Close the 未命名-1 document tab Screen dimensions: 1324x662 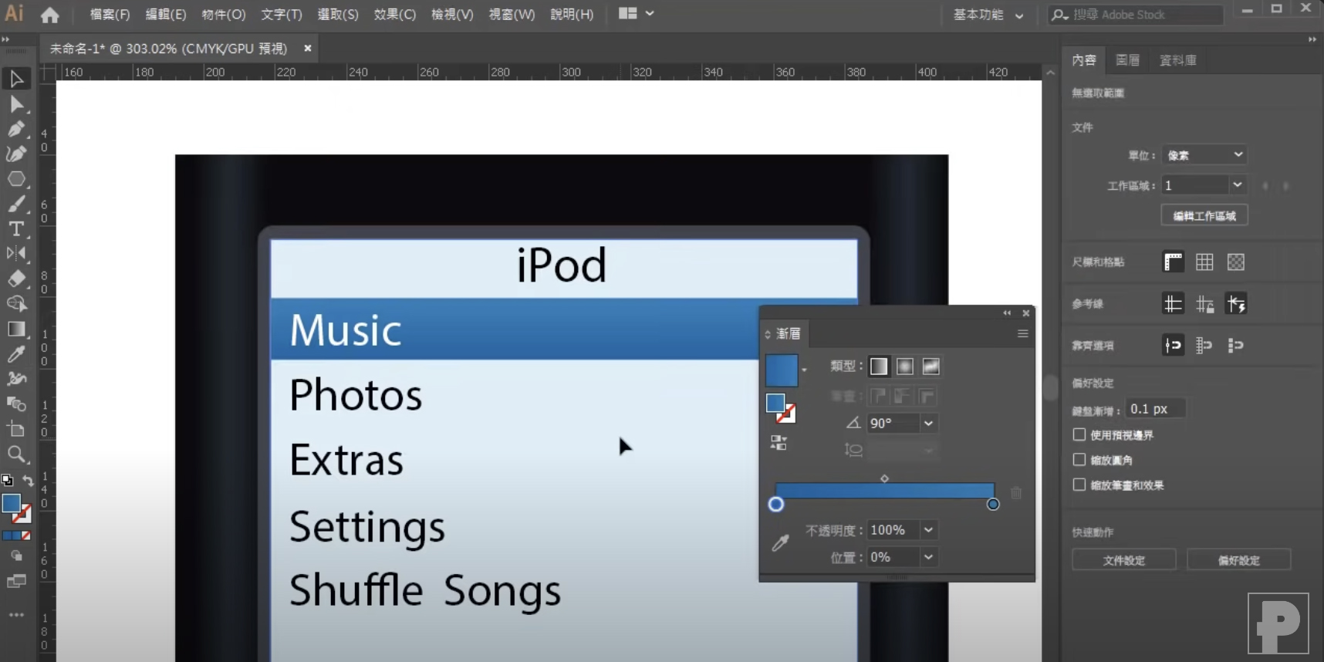click(308, 48)
